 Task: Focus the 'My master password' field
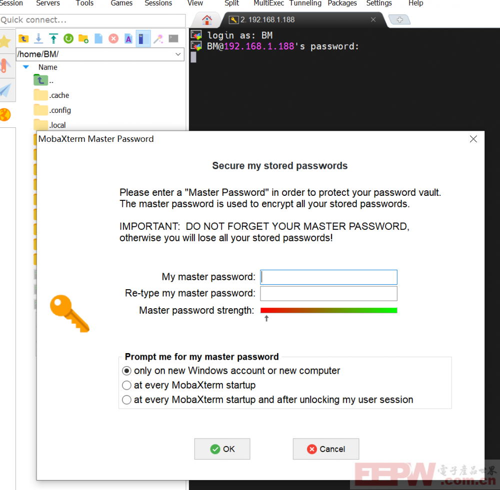coord(329,277)
